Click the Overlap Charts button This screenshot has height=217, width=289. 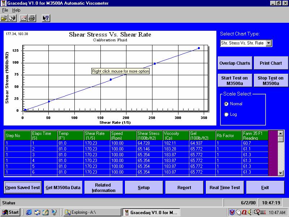235,63
